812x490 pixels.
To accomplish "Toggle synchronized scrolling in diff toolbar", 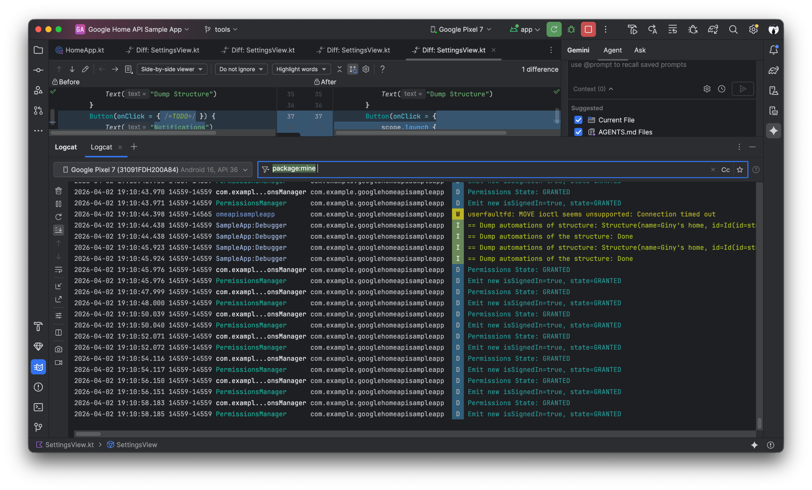I will [x=353, y=69].
